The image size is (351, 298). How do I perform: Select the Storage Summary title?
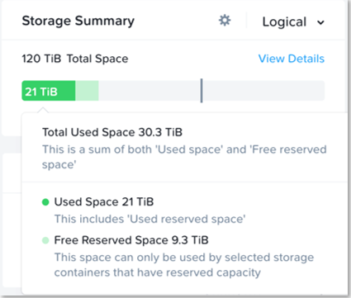[x=78, y=21]
